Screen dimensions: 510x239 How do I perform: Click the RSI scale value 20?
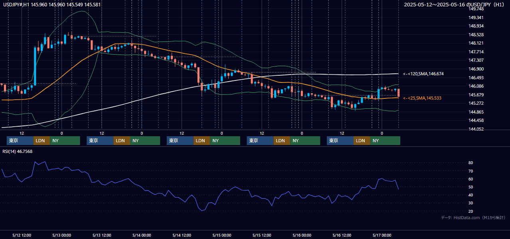tap(471, 211)
